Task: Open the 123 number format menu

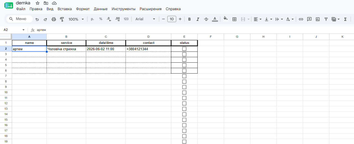Action: [126, 19]
